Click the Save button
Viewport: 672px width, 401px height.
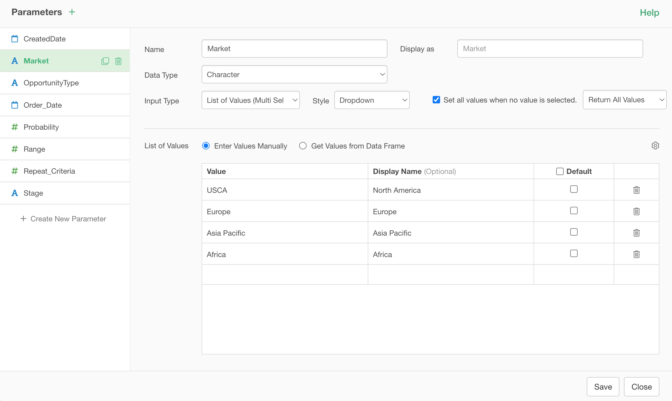(603, 387)
